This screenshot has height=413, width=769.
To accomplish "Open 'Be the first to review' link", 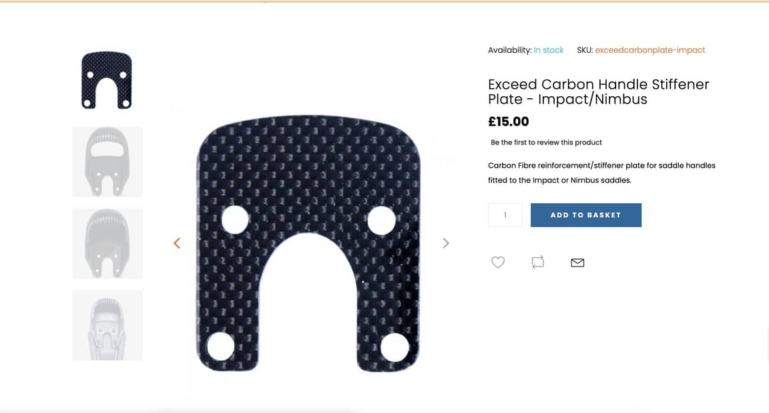I will [x=546, y=142].
